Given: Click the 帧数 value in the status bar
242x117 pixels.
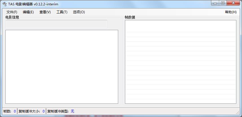Looking at the screenshot, I should [15, 111].
